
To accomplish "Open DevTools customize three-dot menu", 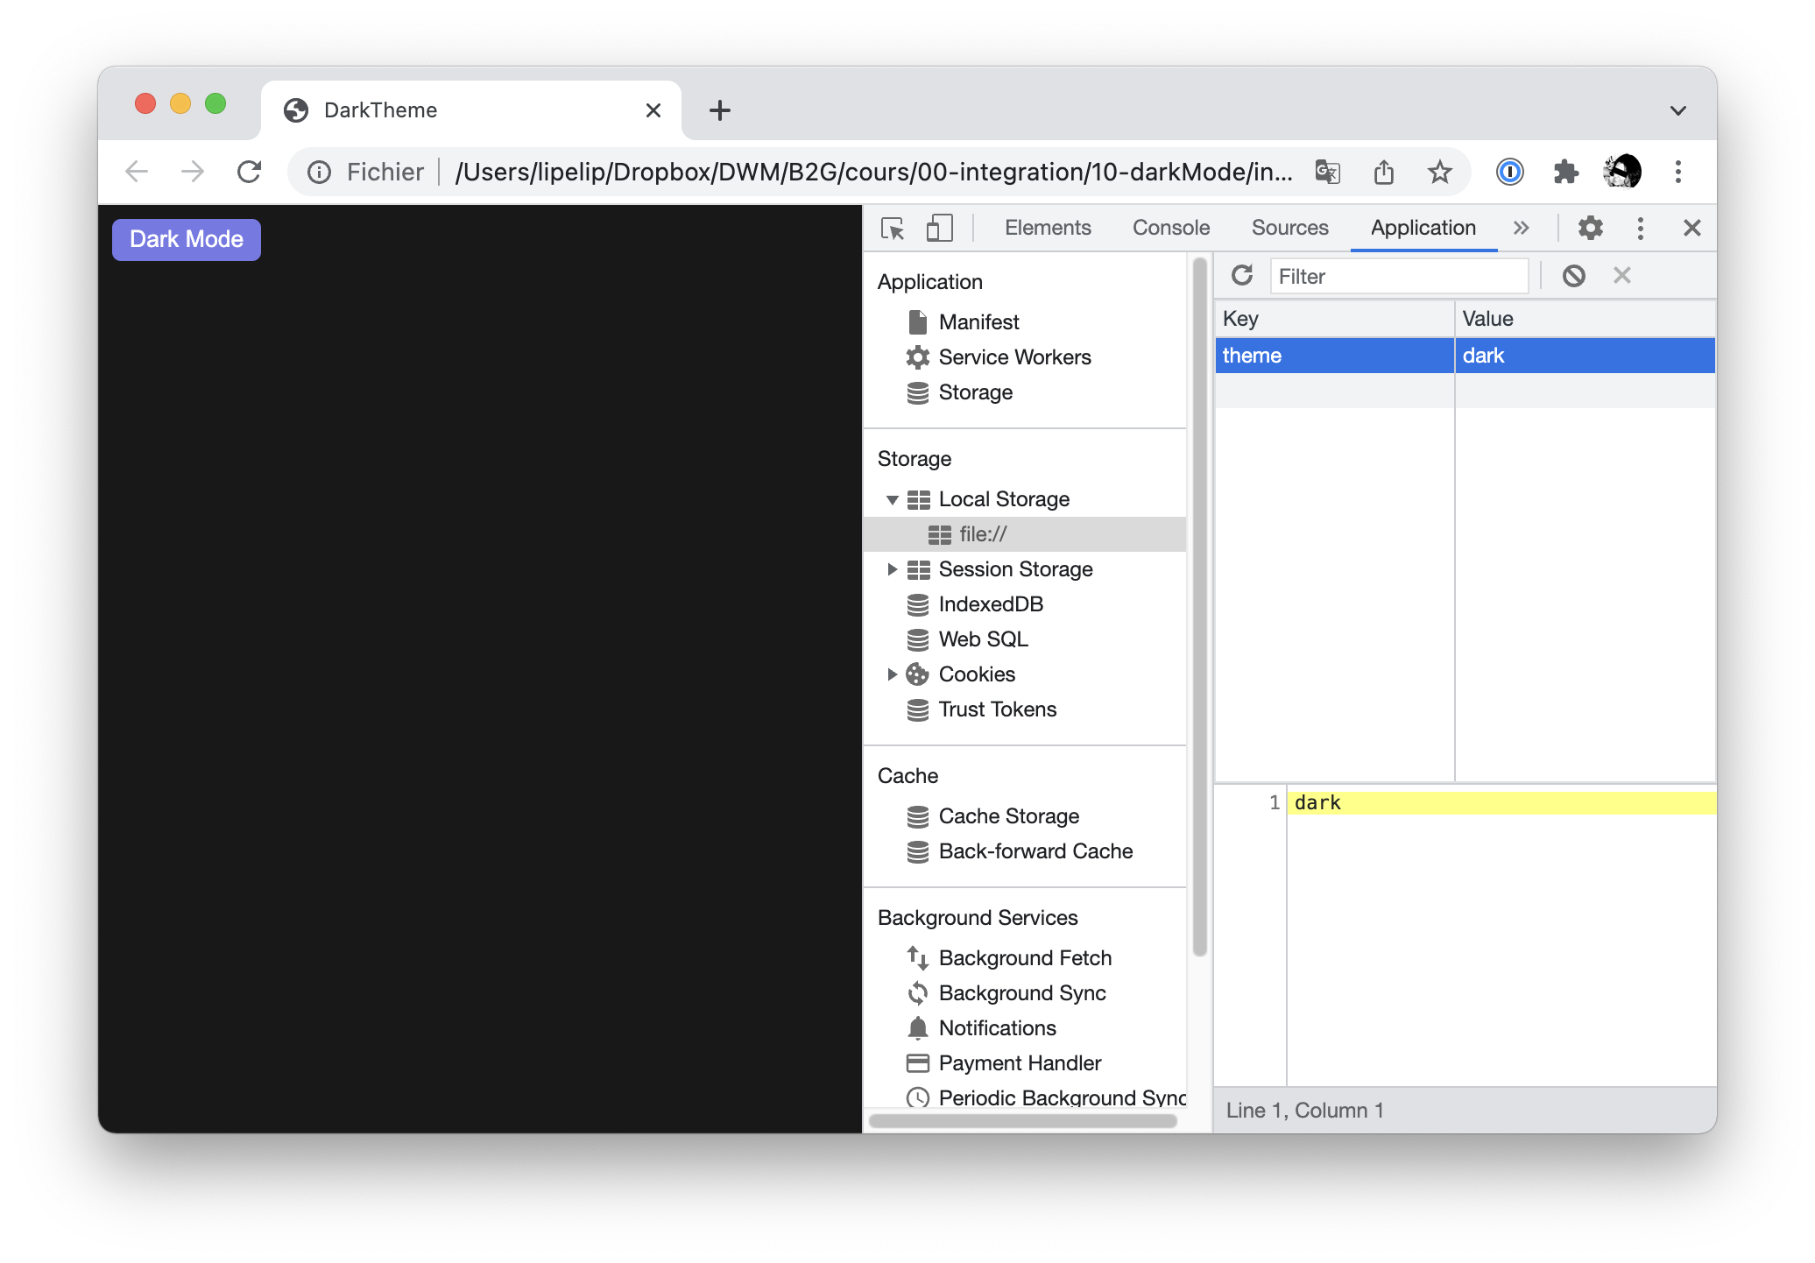I will pyautogui.click(x=1641, y=228).
